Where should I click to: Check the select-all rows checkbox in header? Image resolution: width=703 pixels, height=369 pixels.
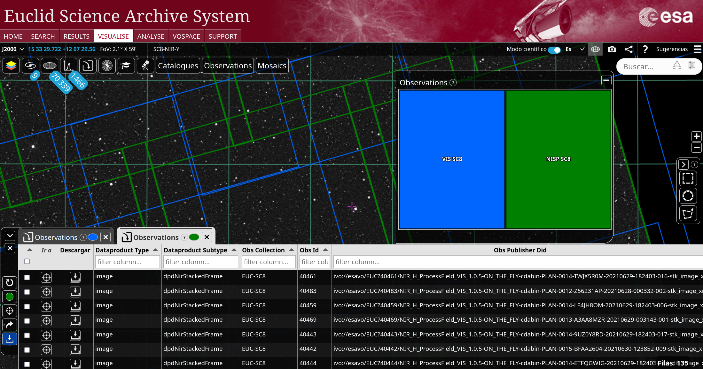[27, 261]
